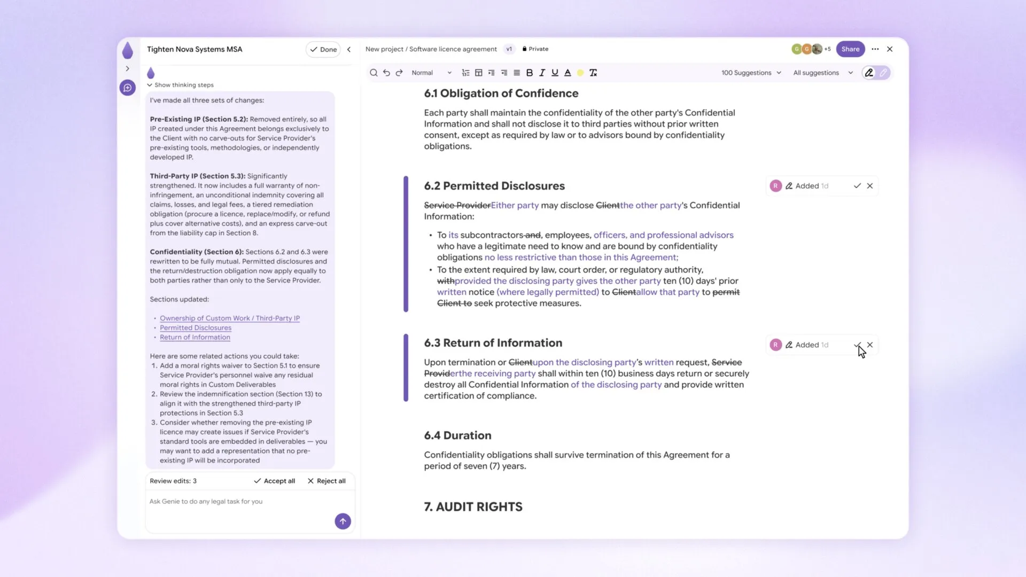This screenshot has height=577, width=1026.
Task: Redo the last edit
Action: (399, 73)
